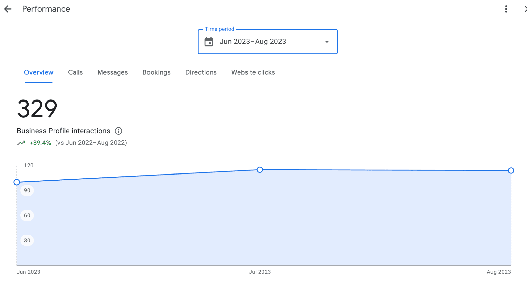Go to the Bookings tab
The width and height of the screenshot is (527, 284).
coord(156,72)
